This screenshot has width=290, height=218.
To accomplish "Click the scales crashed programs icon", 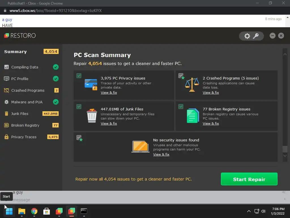I will pyautogui.click(x=192, y=85).
